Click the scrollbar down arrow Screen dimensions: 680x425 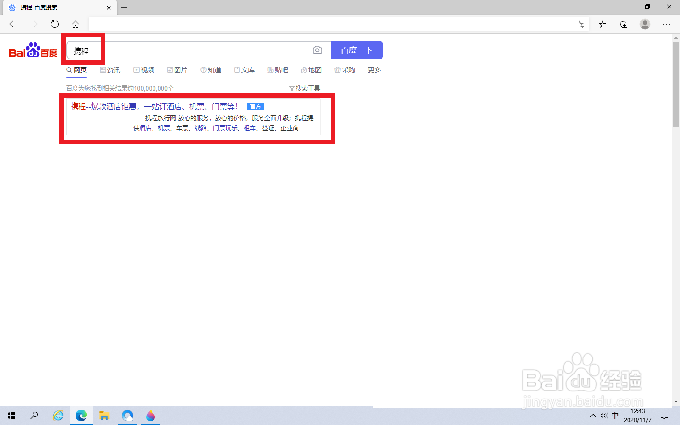676,402
